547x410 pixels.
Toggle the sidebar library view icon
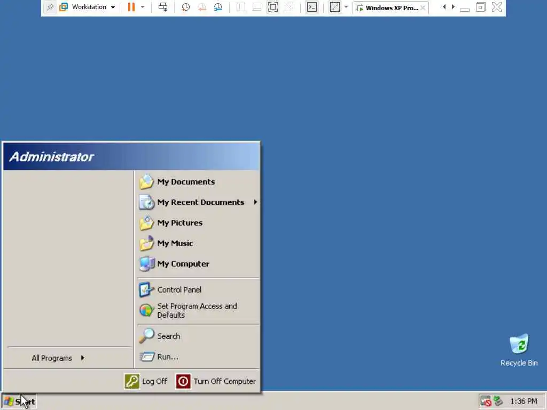pos(241,7)
